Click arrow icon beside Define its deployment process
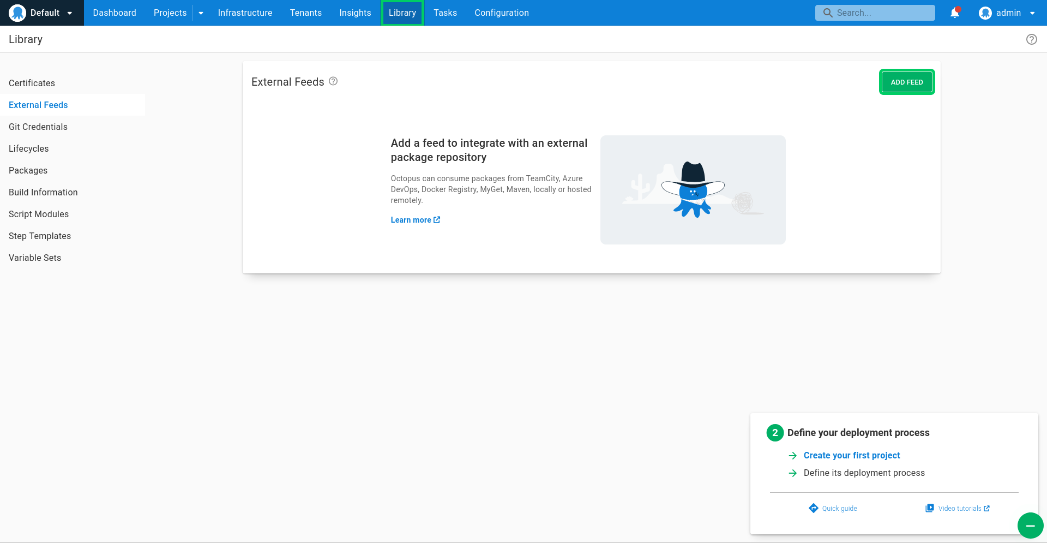Viewport: 1047px width, 543px height. click(x=793, y=473)
